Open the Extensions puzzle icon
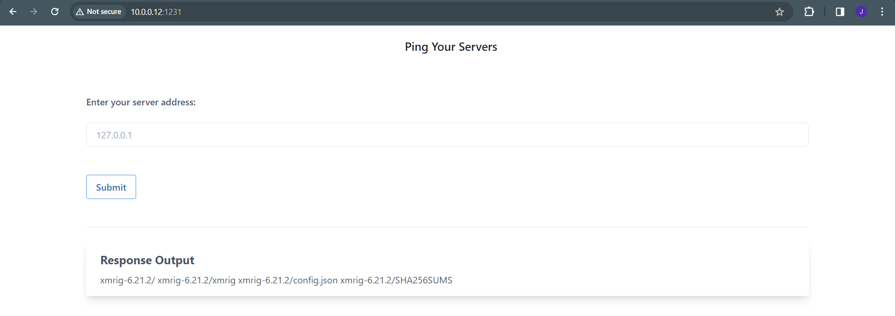Screen dimensions: 895x316 click(x=809, y=12)
